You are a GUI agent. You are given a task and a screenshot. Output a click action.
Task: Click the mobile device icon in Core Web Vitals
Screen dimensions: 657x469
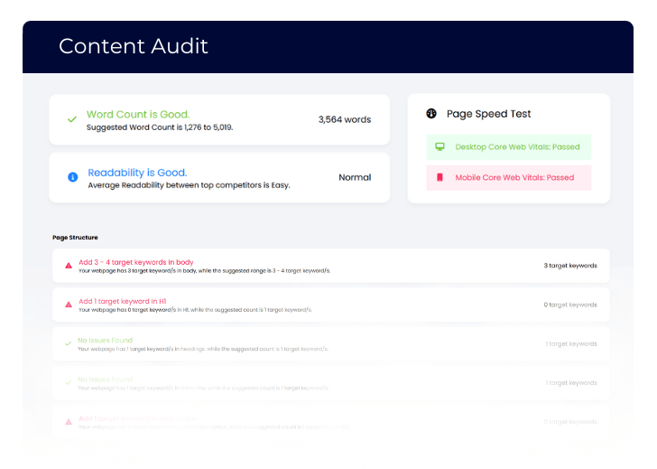[x=440, y=177]
